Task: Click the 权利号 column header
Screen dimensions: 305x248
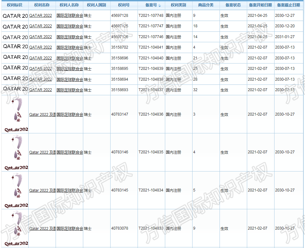Action: (124, 5)
